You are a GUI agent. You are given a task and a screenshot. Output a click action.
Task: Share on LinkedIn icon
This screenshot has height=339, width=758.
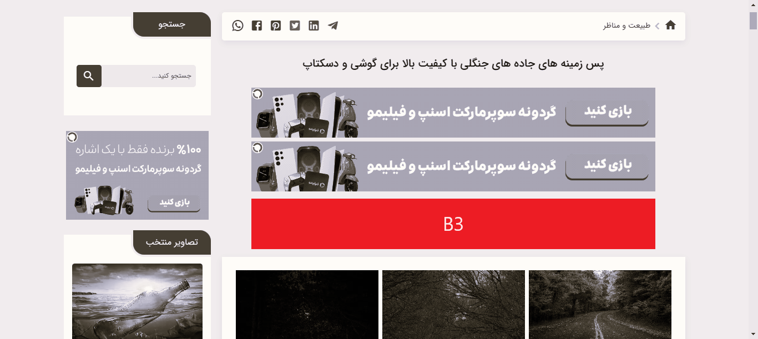click(x=314, y=26)
